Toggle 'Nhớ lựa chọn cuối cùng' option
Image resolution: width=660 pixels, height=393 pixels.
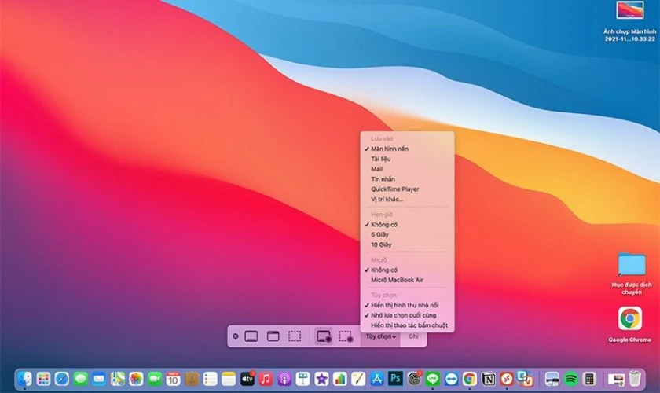tap(403, 315)
